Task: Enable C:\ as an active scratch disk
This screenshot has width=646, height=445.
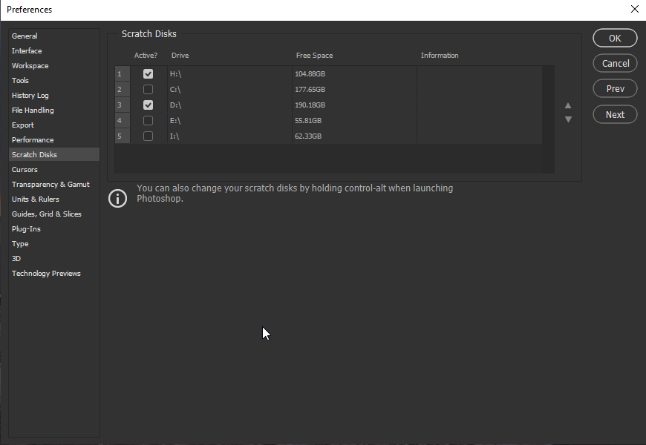Action: 148,89
